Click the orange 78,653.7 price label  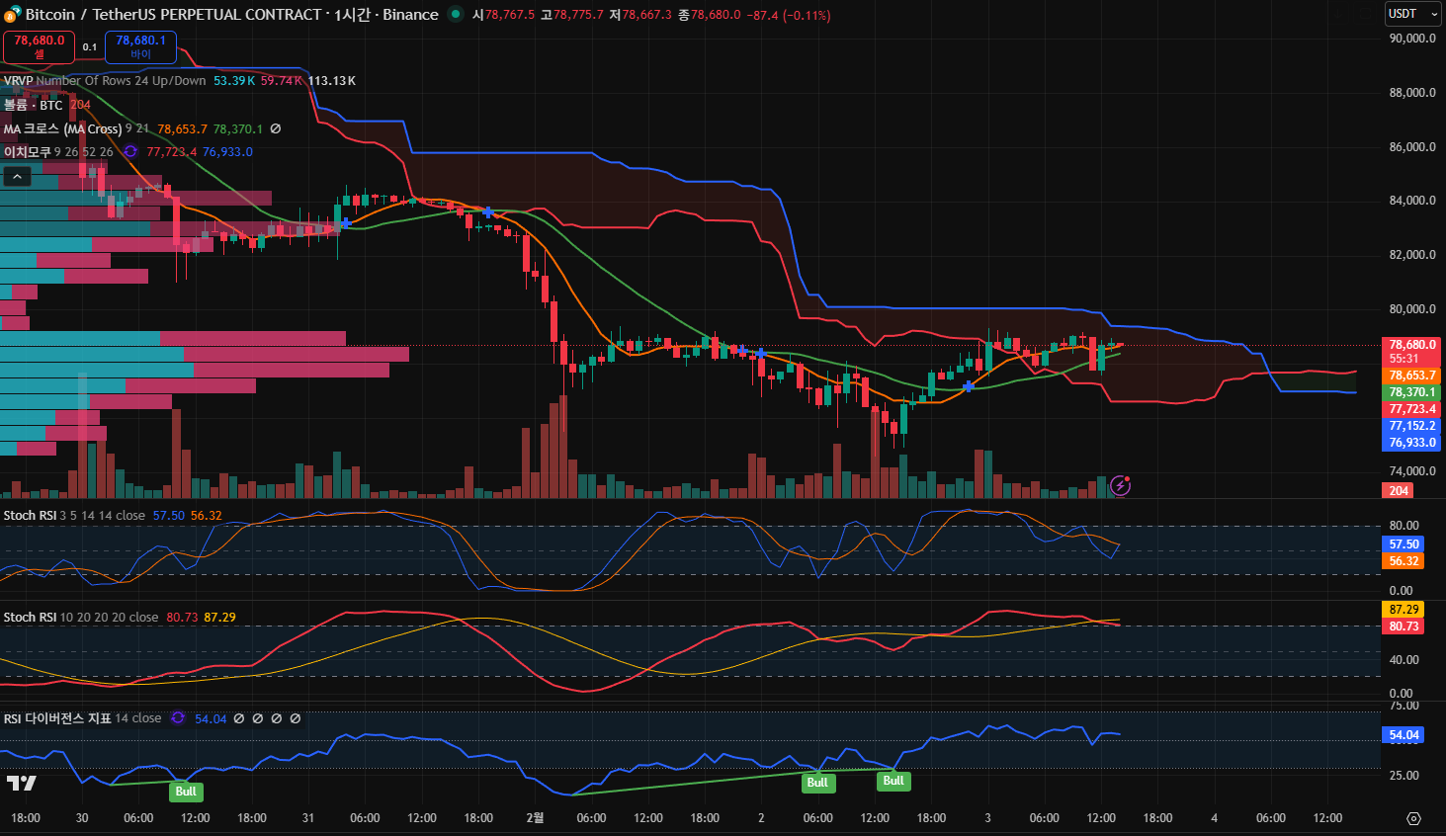[1411, 376]
